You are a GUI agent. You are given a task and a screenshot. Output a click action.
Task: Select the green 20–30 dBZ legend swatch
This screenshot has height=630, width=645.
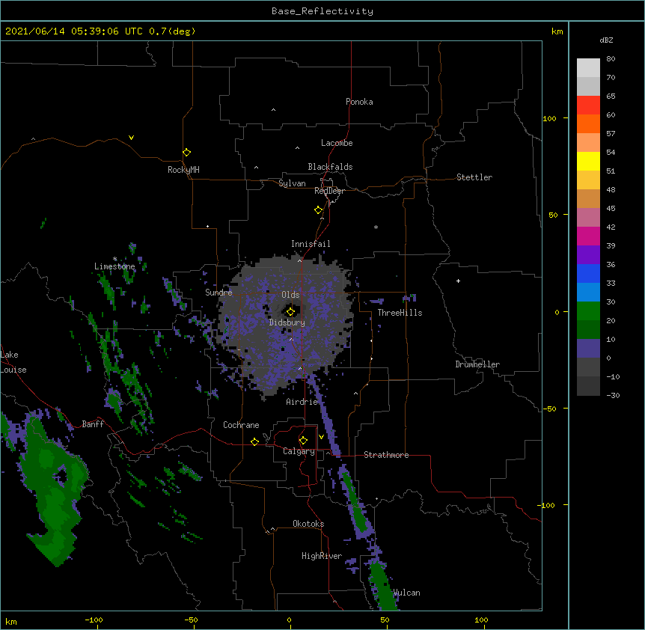(588, 311)
